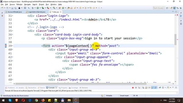Click the Run Last Tool icon with red toolbox
The height and width of the screenshot is (103, 183).
(x=48, y=8)
